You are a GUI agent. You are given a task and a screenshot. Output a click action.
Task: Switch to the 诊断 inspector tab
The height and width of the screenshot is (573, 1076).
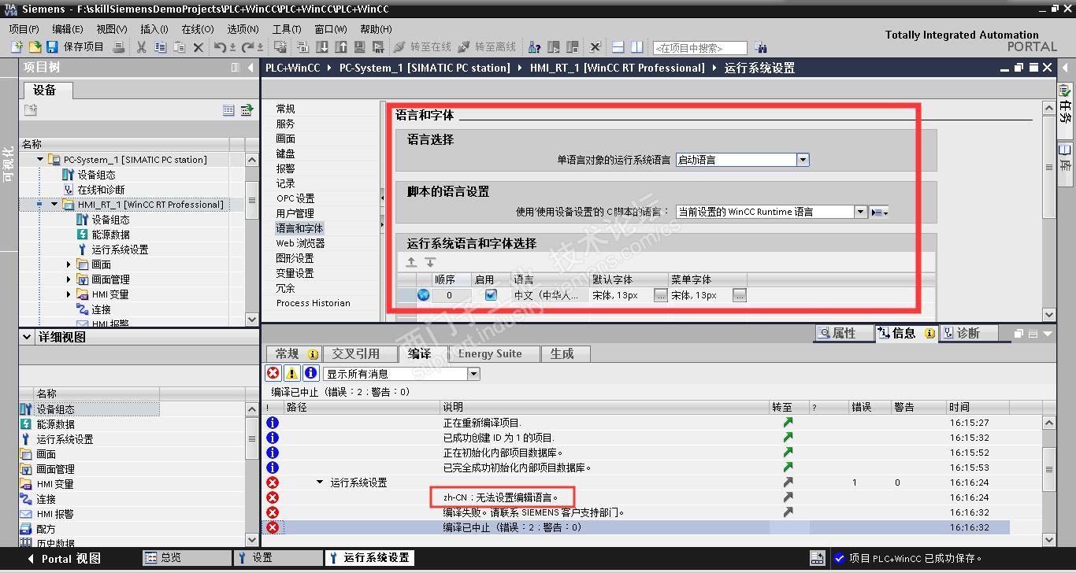point(968,334)
